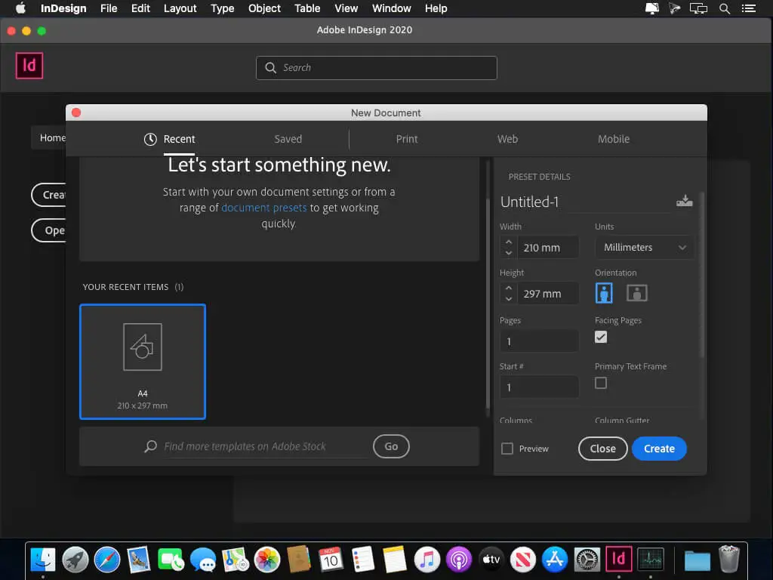The height and width of the screenshot is (580, 773).
Task: Open the Millimeters units dropdown
Action: point(644,247)
